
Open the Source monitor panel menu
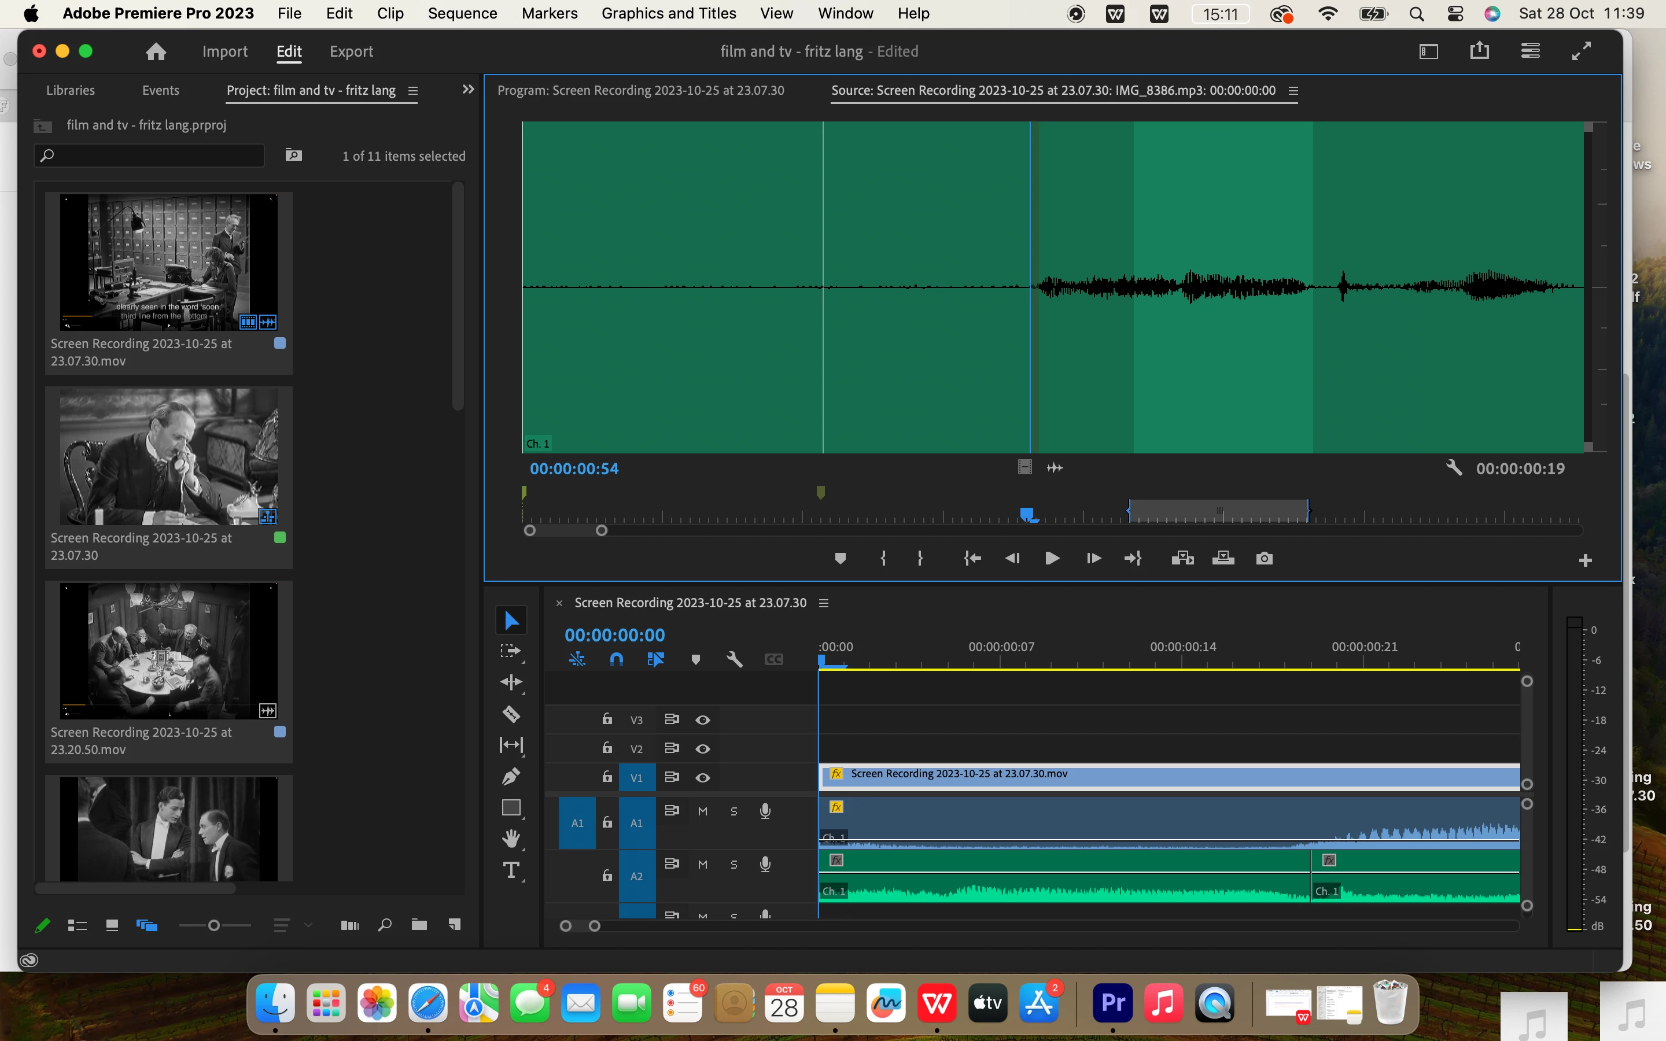(x=1293, y=91)
